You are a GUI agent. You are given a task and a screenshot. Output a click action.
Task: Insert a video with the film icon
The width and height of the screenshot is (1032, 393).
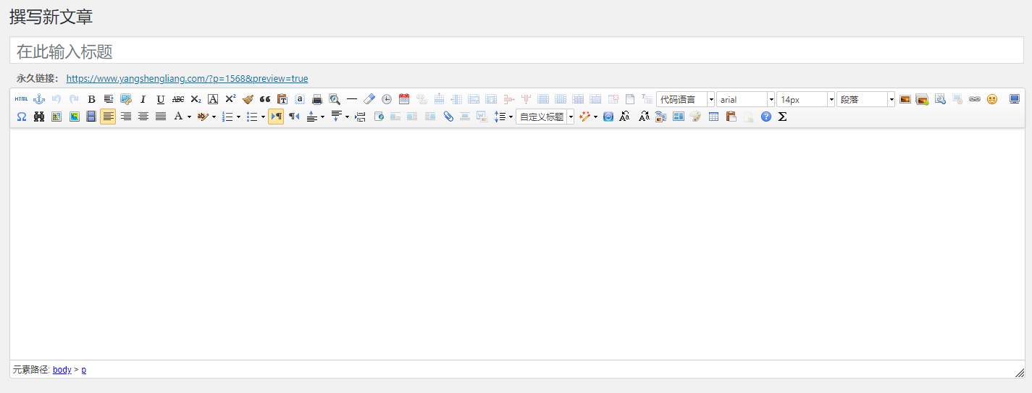pos(91,117)
